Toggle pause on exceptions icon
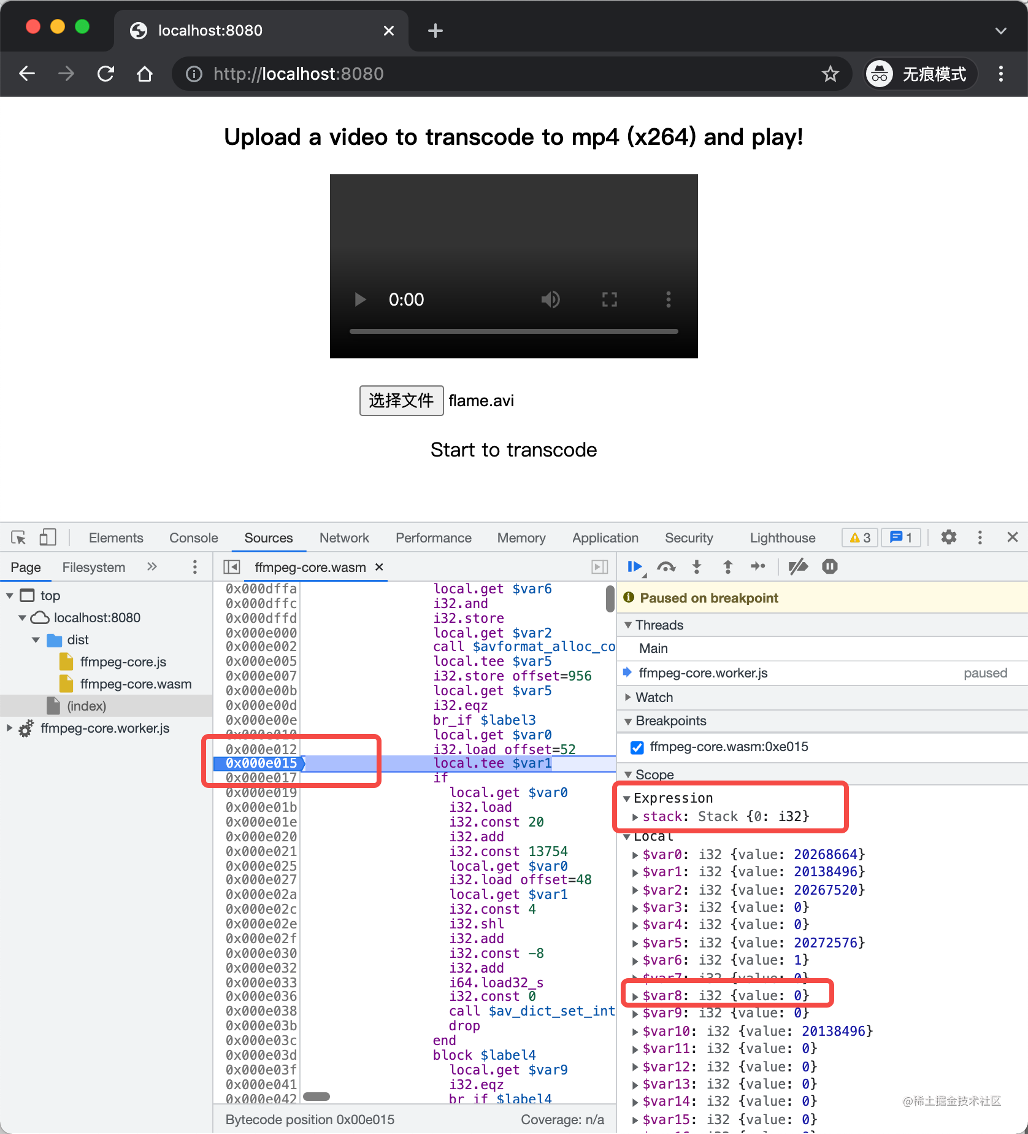 click(830, 567)
